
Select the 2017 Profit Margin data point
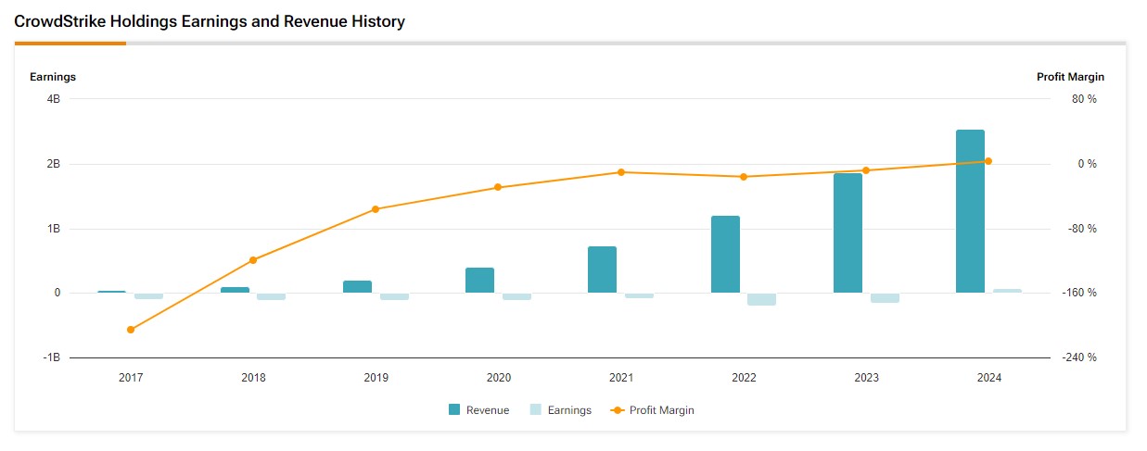tap(131, 330)
